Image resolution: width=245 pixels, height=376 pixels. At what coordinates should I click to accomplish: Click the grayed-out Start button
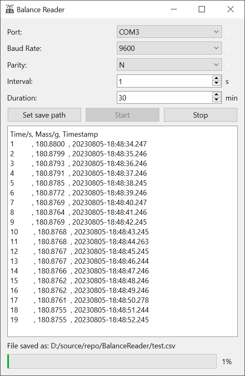pyautogui.click(x=122, y=115)
